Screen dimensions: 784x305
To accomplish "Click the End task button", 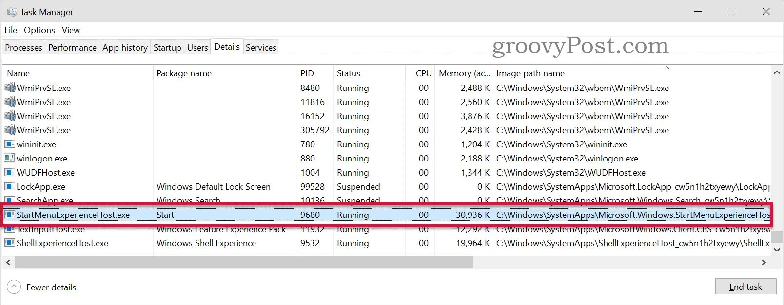I will (x=745, y=287).
